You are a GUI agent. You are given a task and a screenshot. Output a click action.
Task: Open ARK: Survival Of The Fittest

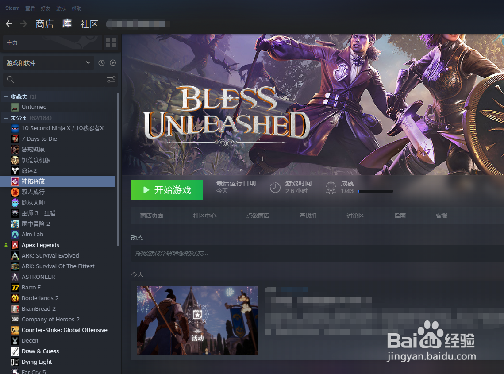[x=58, y=266]
